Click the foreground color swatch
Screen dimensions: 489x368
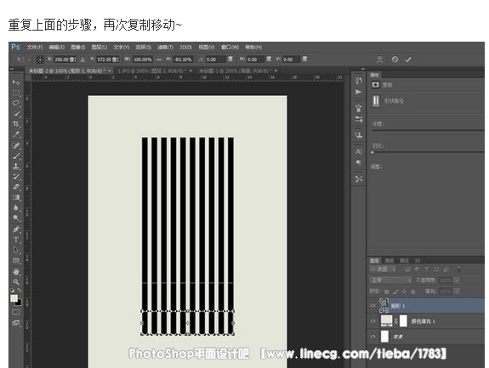click(14, 298)
